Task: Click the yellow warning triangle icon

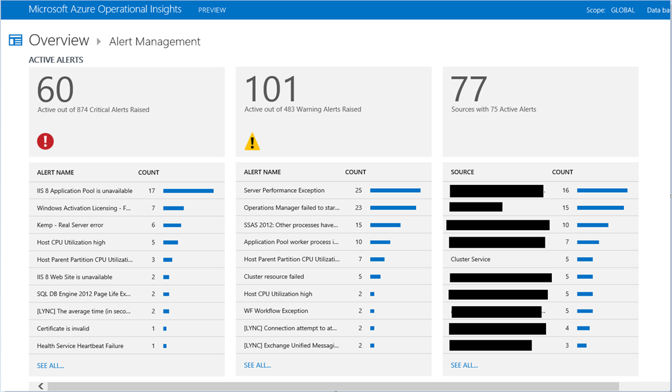Action: point(252,141)
